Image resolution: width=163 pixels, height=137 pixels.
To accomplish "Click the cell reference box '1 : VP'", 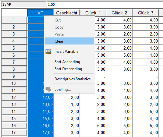I will click(24, 4).
